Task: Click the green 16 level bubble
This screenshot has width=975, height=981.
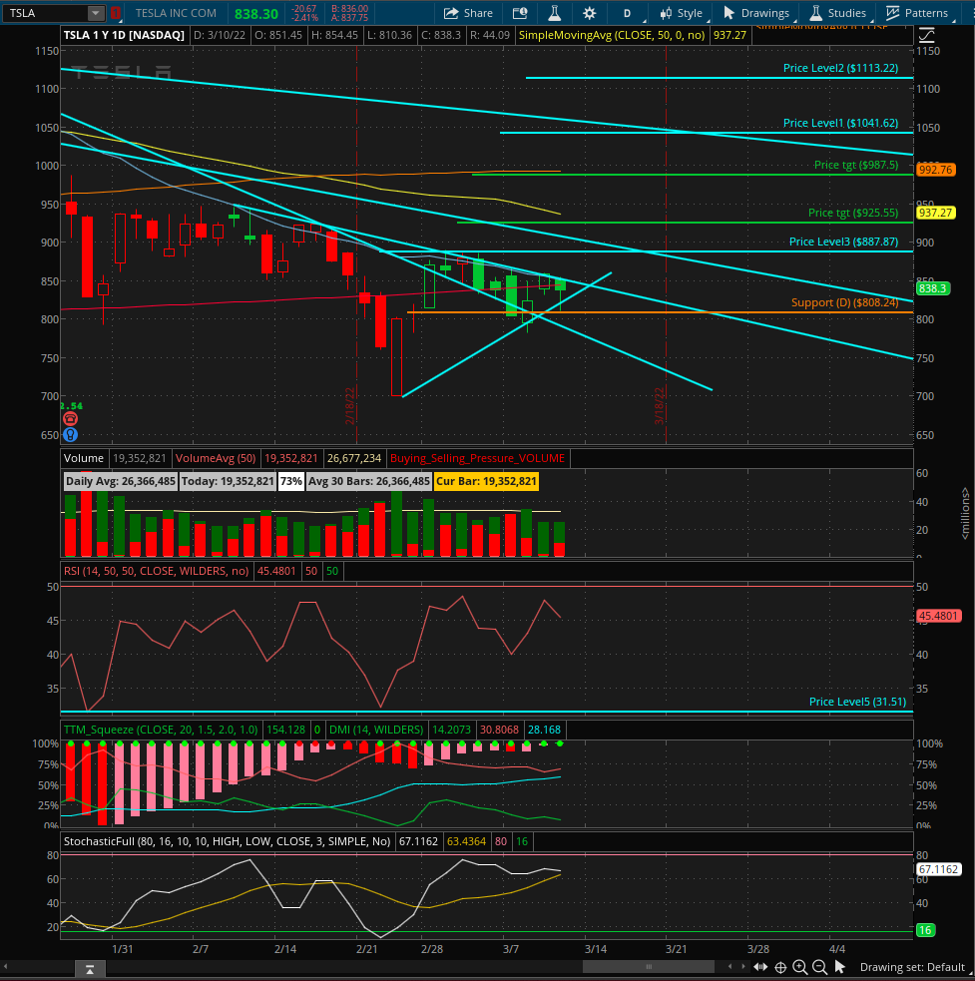Action: tap(925, 930)
